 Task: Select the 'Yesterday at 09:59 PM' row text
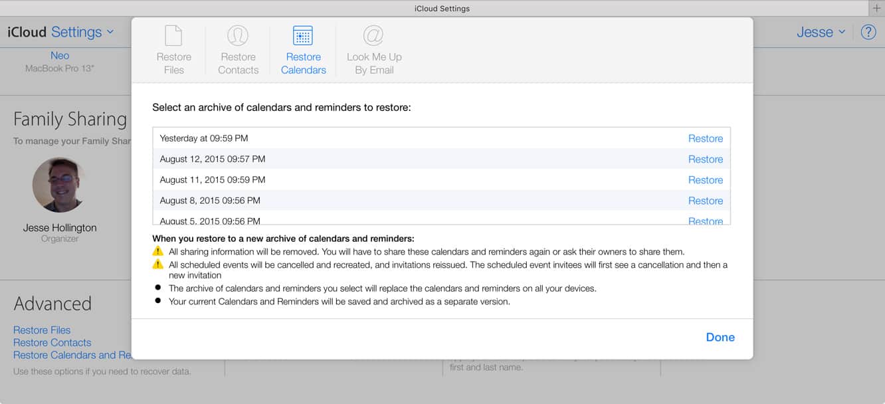[204, 138]
